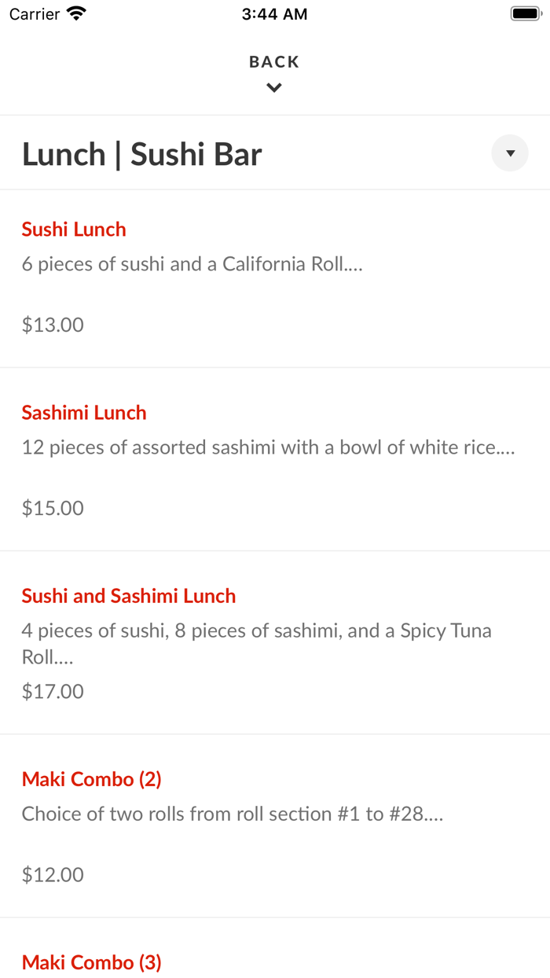550x978 pixels.
Task: Tap the $15.00 price for Sashimi Lunch
Action: [x=52, y=508]
